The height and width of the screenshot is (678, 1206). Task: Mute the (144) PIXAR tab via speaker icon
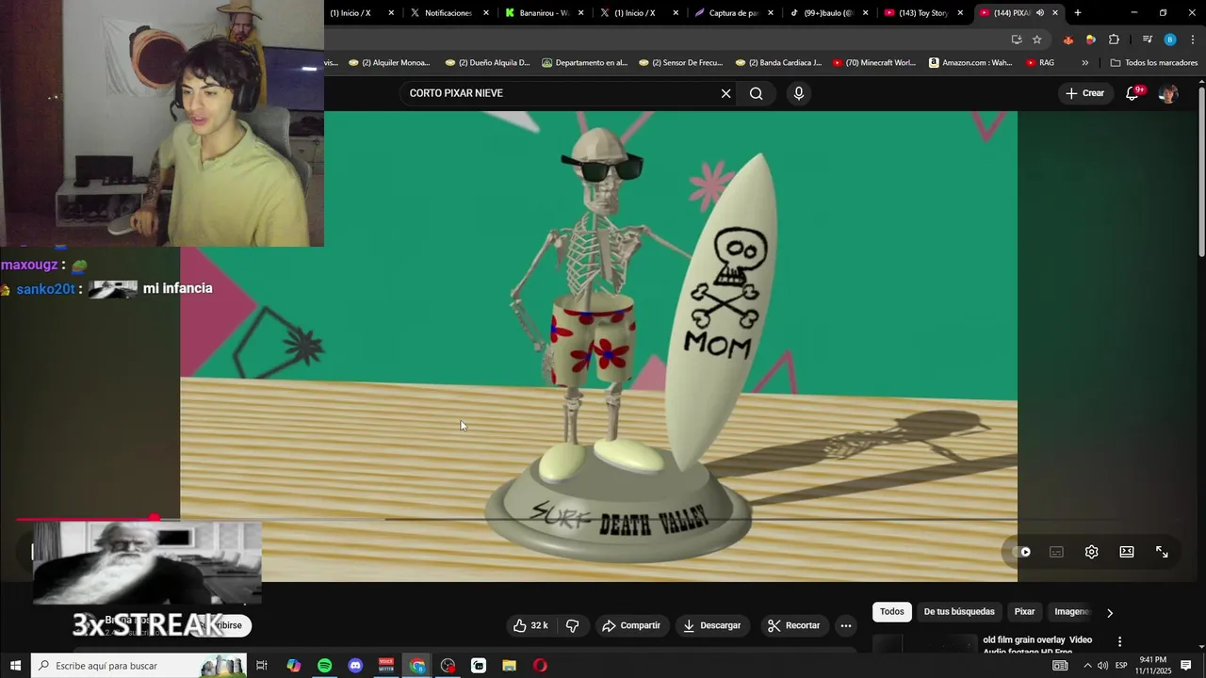(x=1040, y=13)
